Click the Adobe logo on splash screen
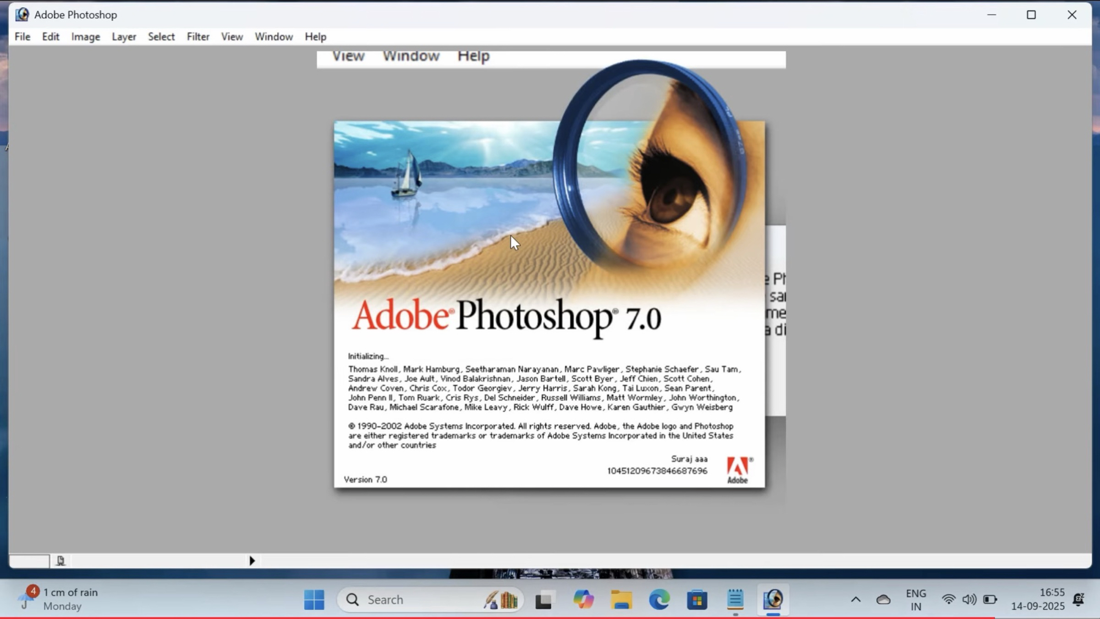This screenshot has height=619, width=1100. [738, 470]
